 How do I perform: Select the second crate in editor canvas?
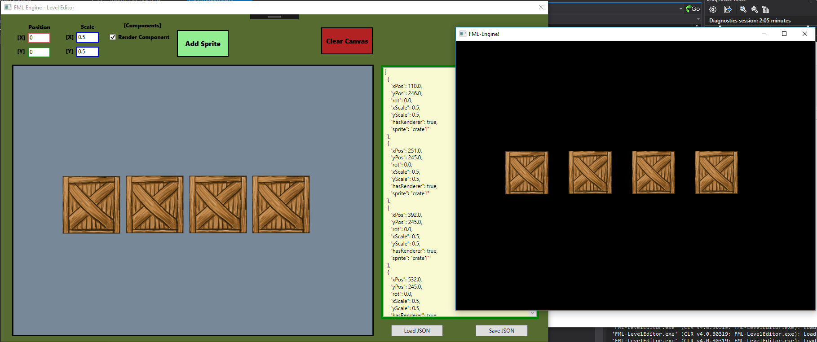coord(155,205)
